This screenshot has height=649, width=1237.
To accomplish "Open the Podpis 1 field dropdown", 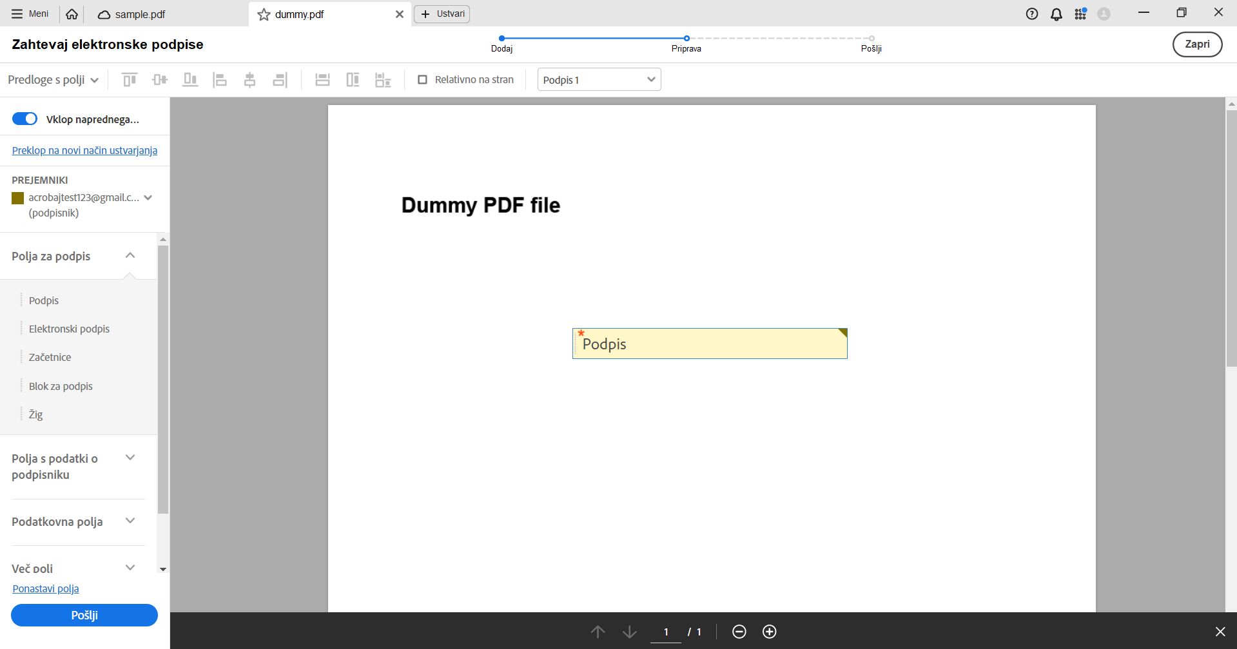I will (x=599, y=80).
